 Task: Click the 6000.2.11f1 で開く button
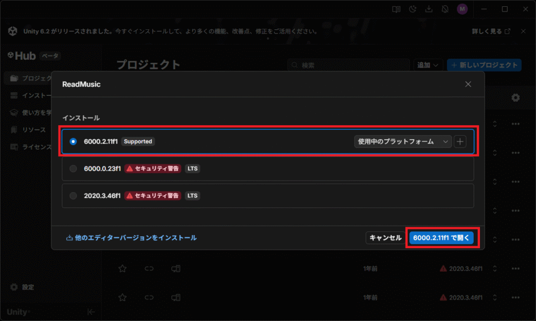pyautogui.click(x=442, y=238)
